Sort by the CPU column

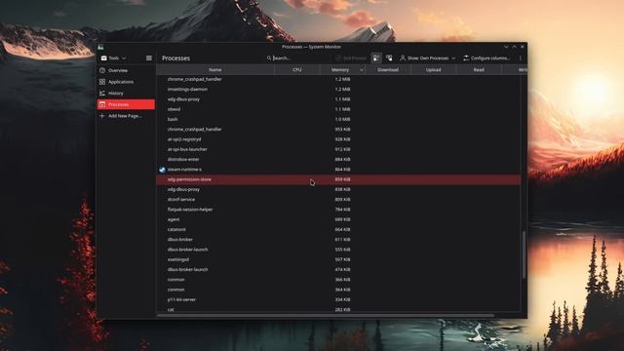(296, 69)
